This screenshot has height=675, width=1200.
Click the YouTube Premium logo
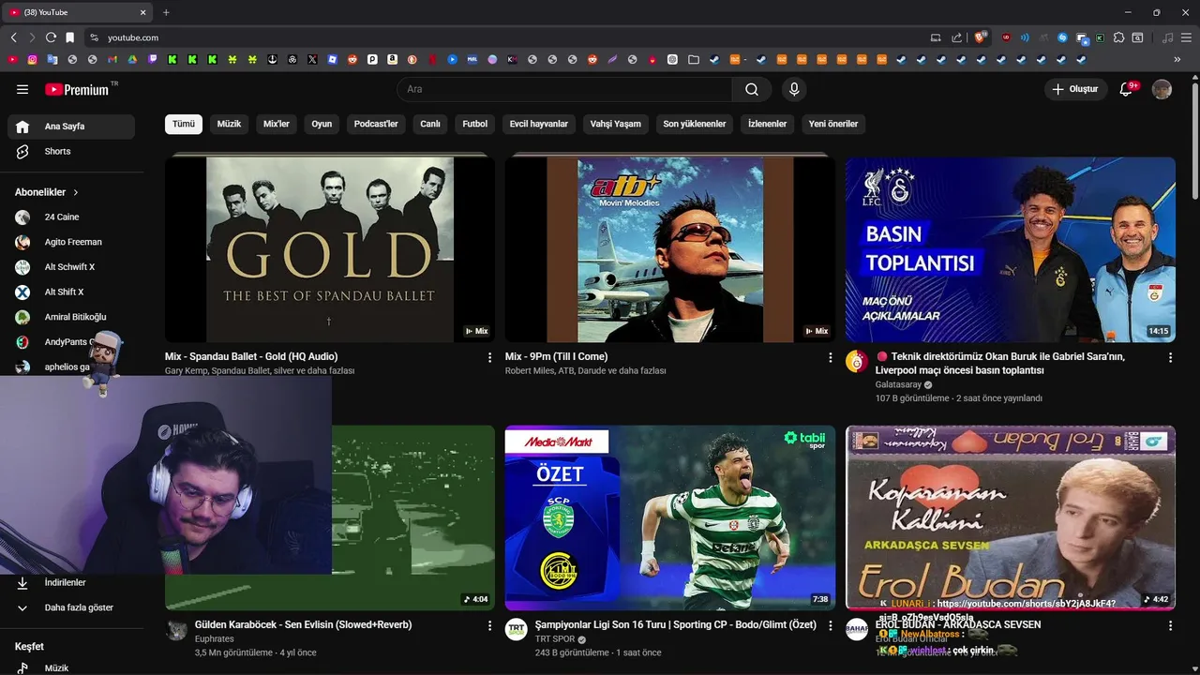(x=76, y=89)
